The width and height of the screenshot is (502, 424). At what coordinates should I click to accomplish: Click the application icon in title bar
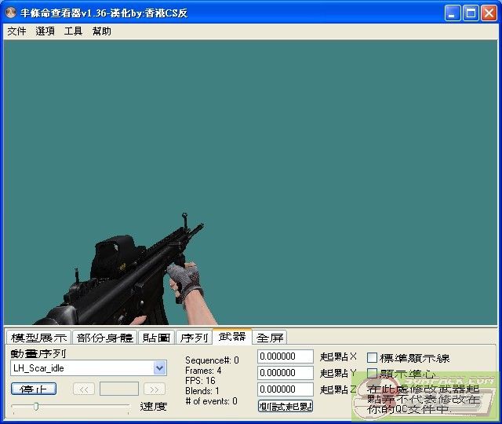(10, 13)
